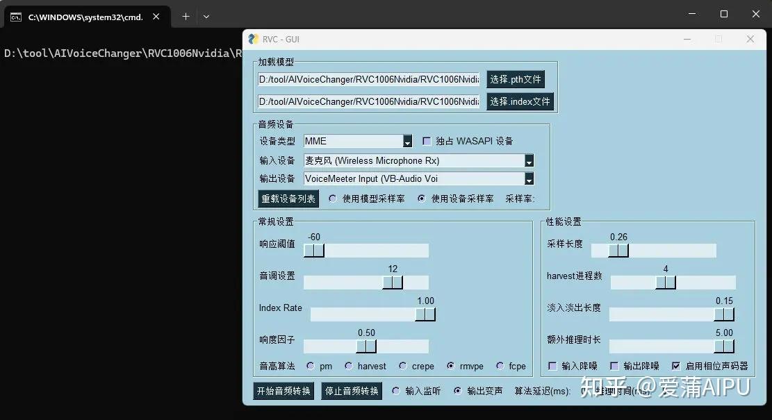Click the cmd.exe icon on the terminal tab
Viewport: 772px width, 420px height.
15,16
